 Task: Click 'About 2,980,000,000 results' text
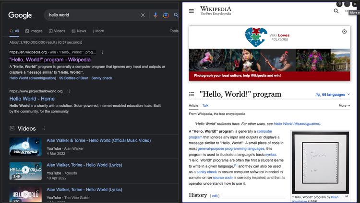46,43
